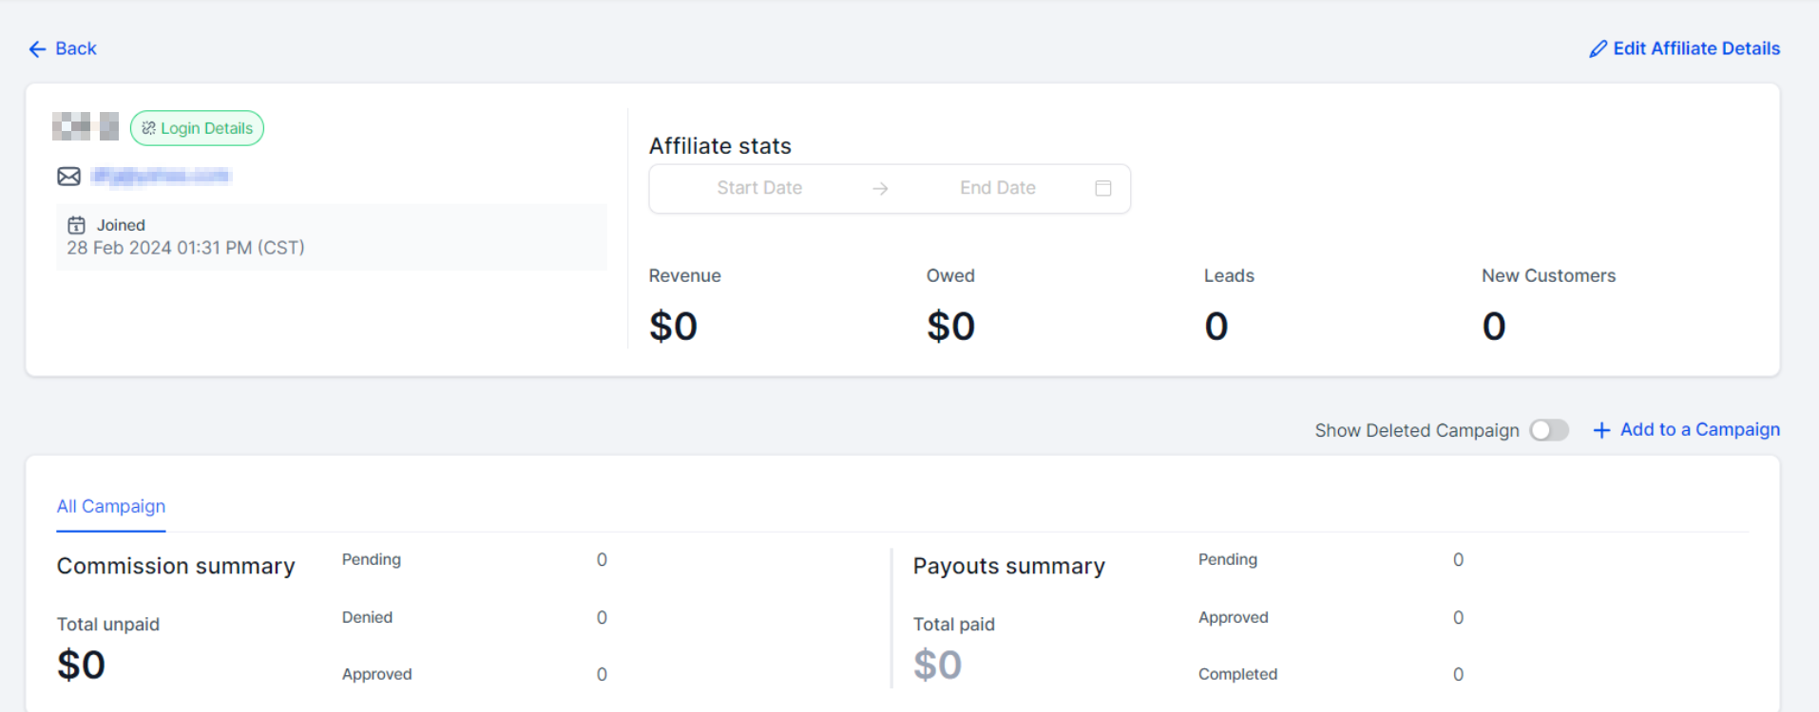Image resolution: width=1819 pixels, height=712 pixels.
Task: Click the pencil icon beside Edit Affiliate Details
Action: point(1598,49)
